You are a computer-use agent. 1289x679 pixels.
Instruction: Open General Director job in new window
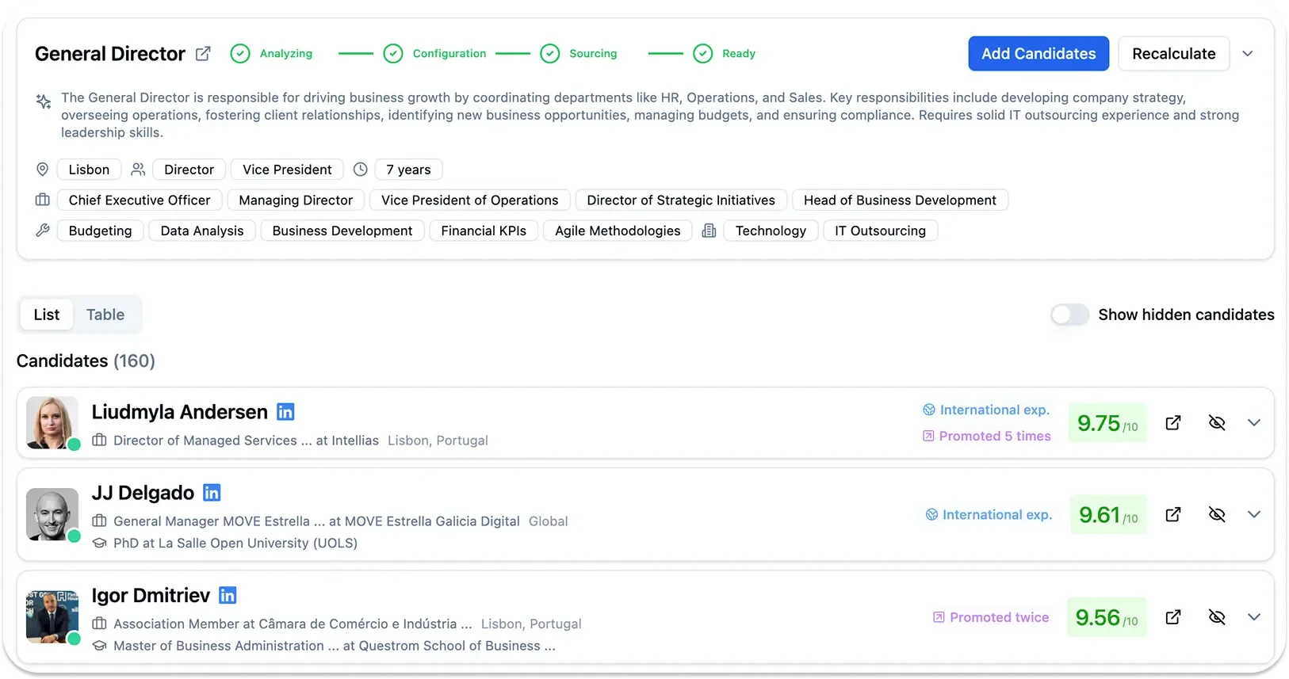point(203,54)
